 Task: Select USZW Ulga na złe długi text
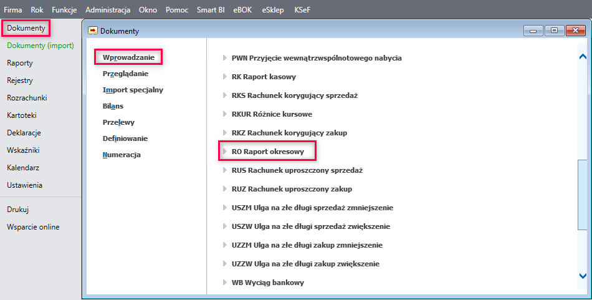coord(311,226)
